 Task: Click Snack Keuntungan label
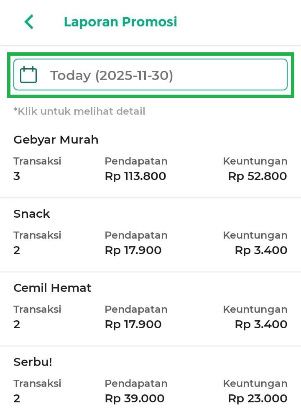[x=255, y=235]
